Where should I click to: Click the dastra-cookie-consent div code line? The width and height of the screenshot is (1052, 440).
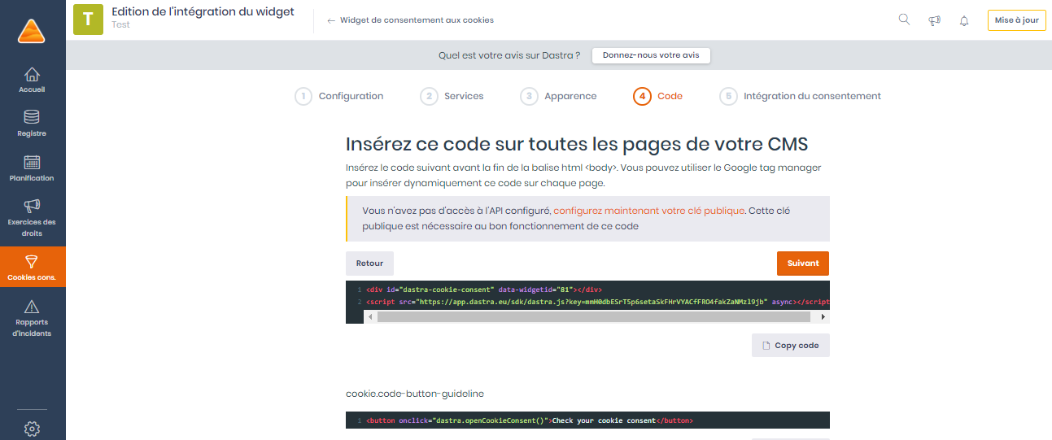484,290
